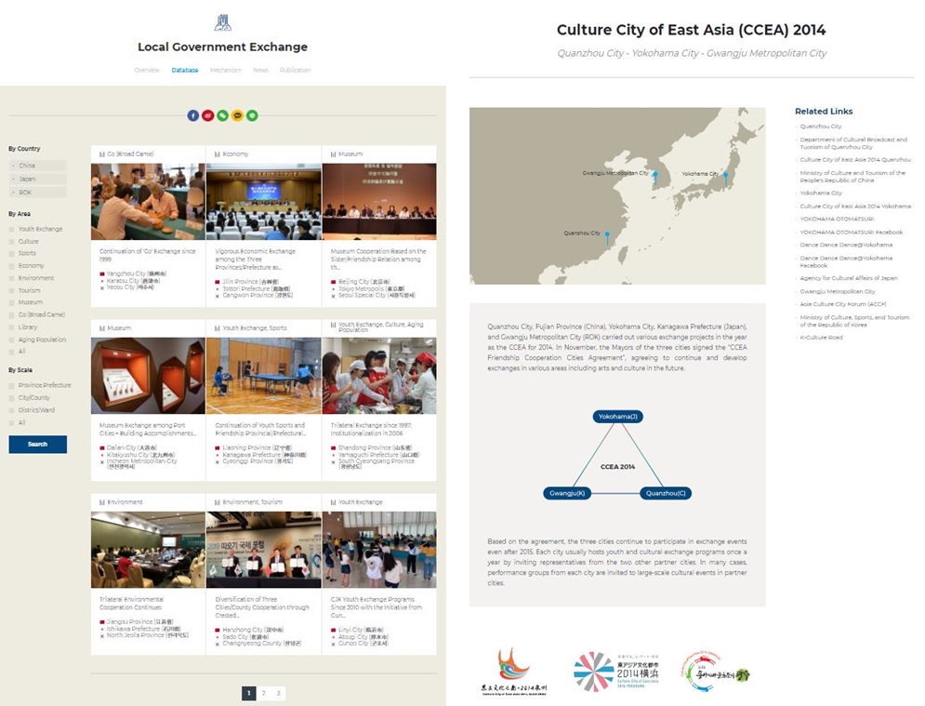Share the page on Weibo
Image resolution: width=925 pixels, height=706 pixels.
(207, 115)
